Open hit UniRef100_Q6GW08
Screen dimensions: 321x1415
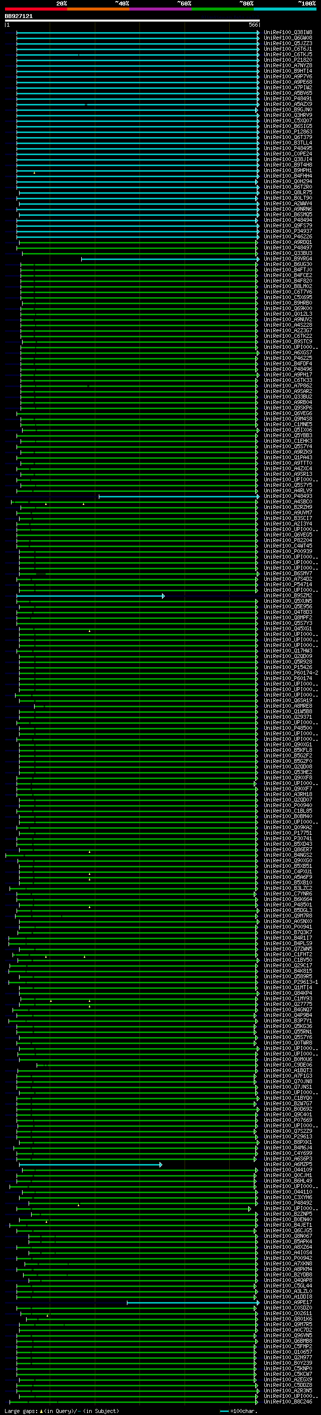pyautogui.click(x=288, y=38)
